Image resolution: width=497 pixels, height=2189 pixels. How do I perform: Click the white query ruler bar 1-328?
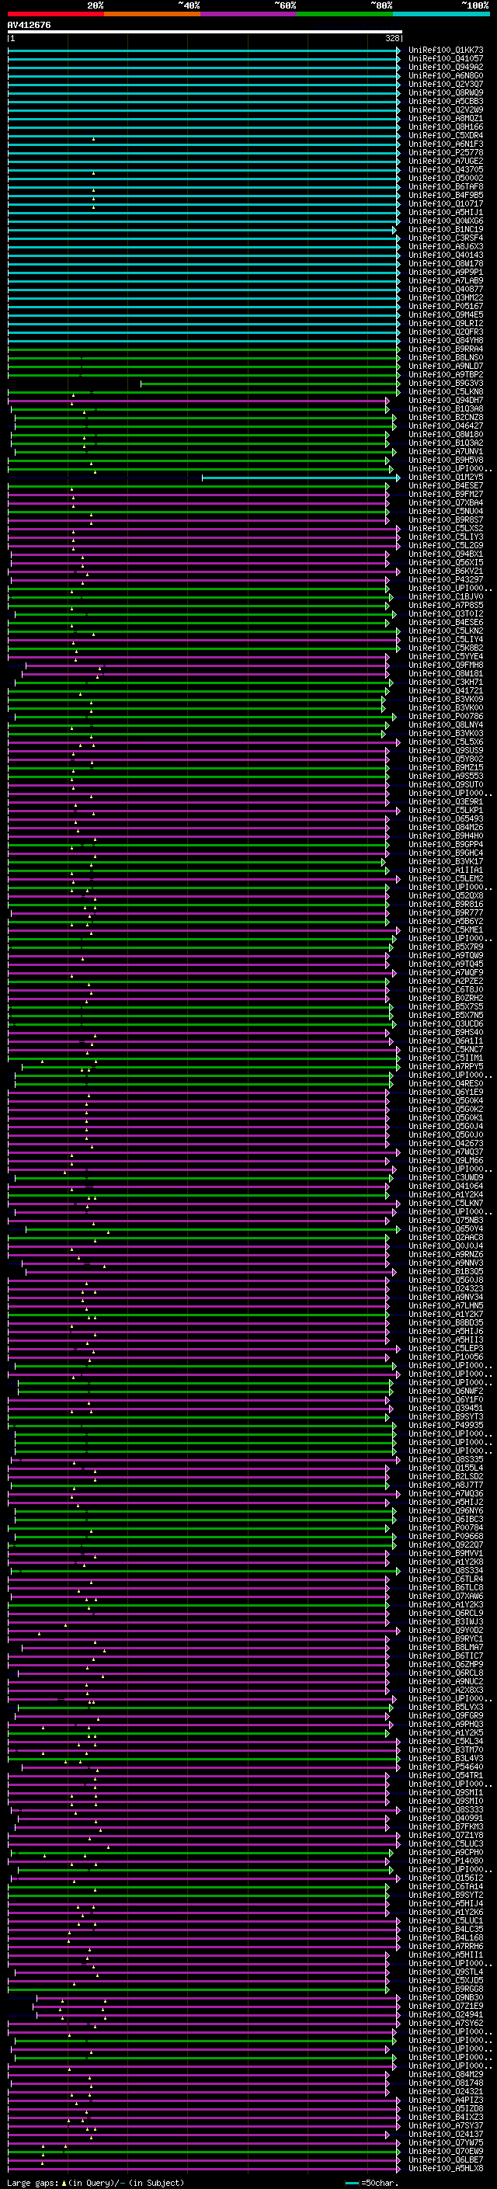point(205,33)
